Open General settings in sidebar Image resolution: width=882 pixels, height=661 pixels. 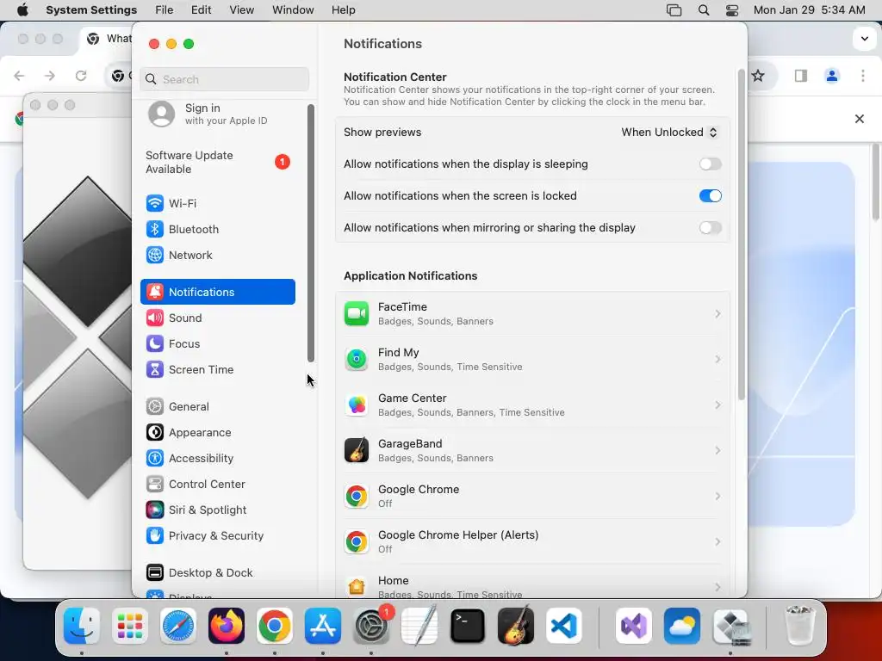[218, 407]
